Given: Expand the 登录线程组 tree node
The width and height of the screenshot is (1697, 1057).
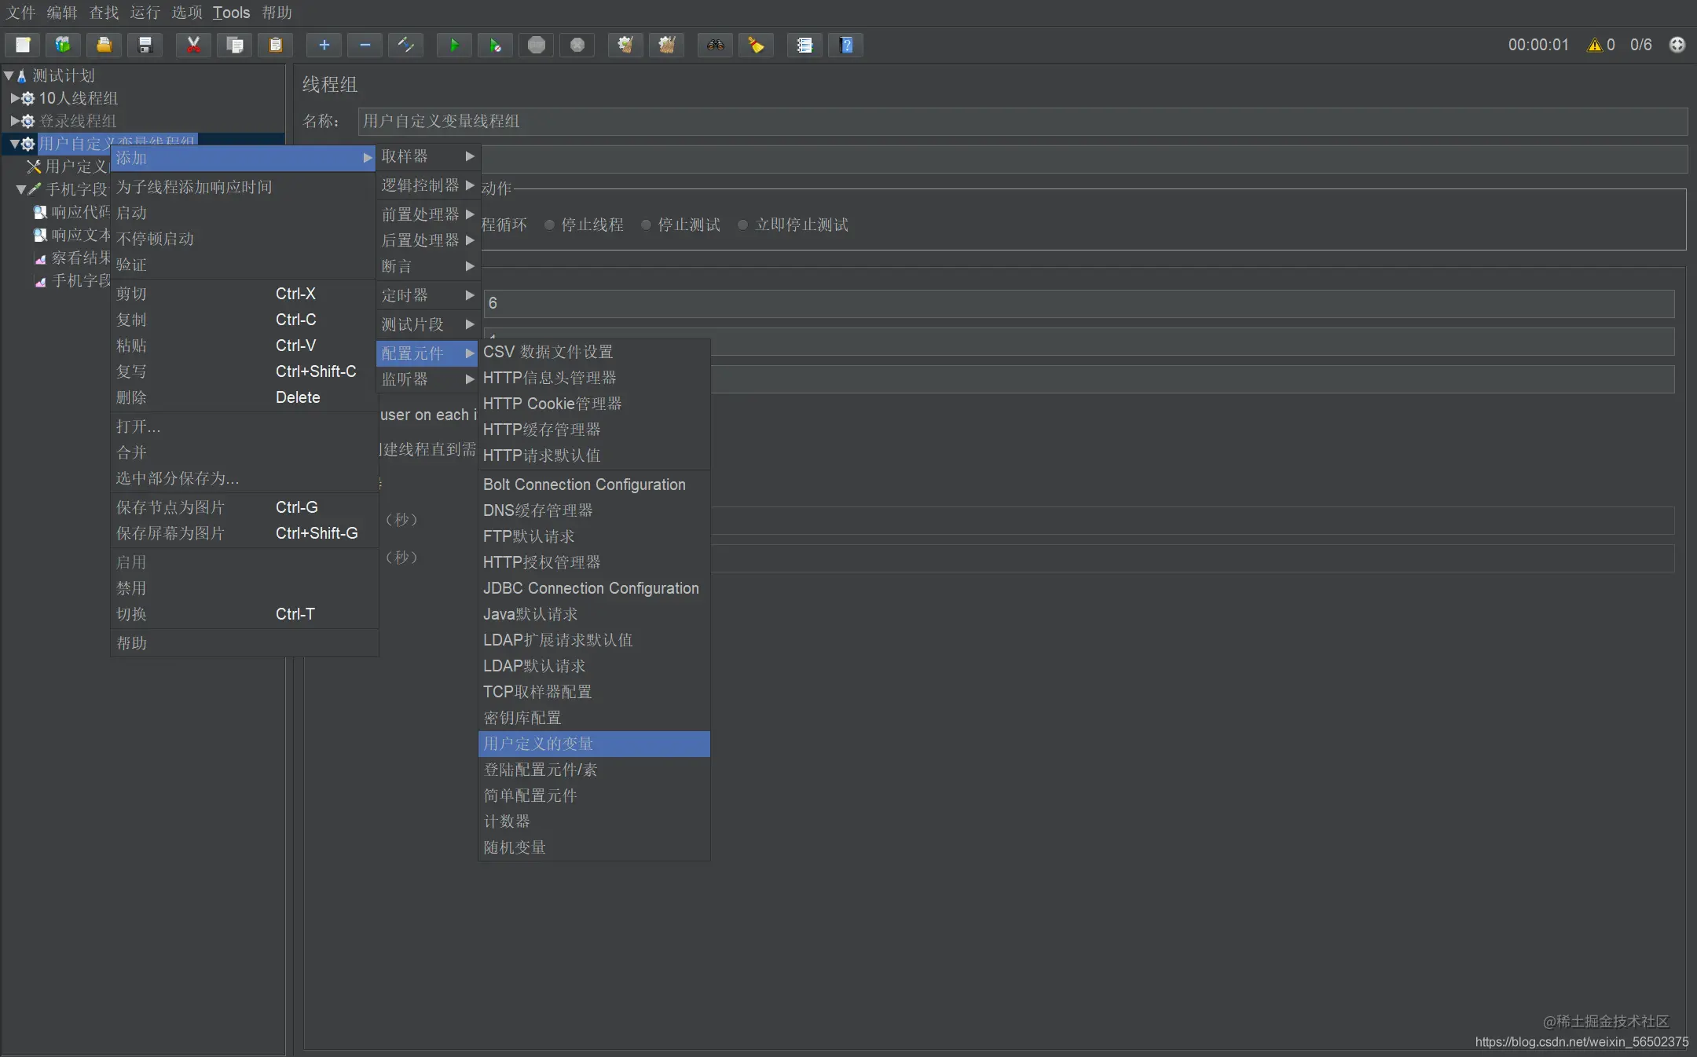Looking at the screenshot, I should (14, 121).
